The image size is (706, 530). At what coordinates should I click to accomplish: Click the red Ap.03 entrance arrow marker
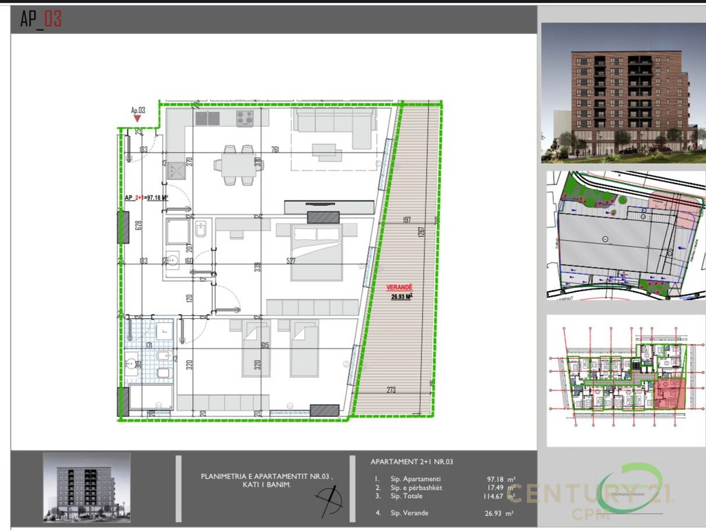[x=137, y=119]
